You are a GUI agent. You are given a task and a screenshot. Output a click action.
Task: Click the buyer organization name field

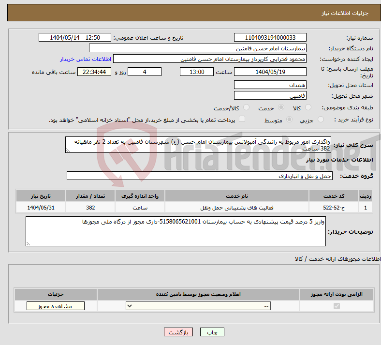[198, 48]
